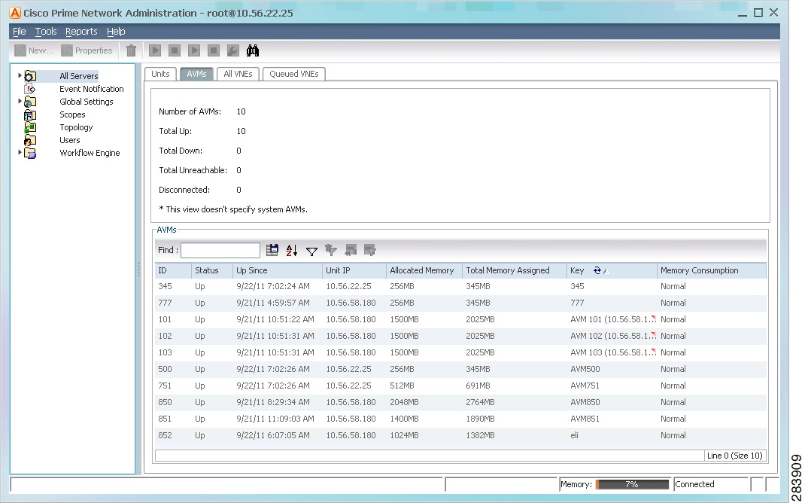Click the 'AVM 103 (10.56.58.1..' key cell
Screen dimensions: 805x503
pos(612,352)
